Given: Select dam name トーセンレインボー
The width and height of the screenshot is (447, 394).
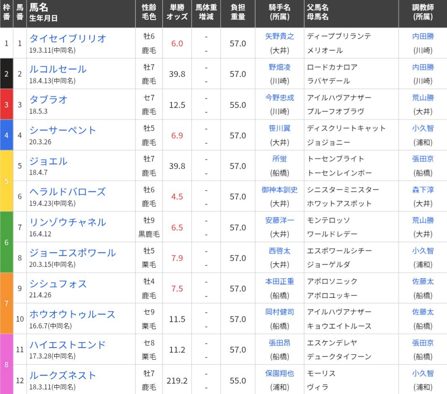Looking at the screenshot, I should pyautogui.click(x=339, y=173).
